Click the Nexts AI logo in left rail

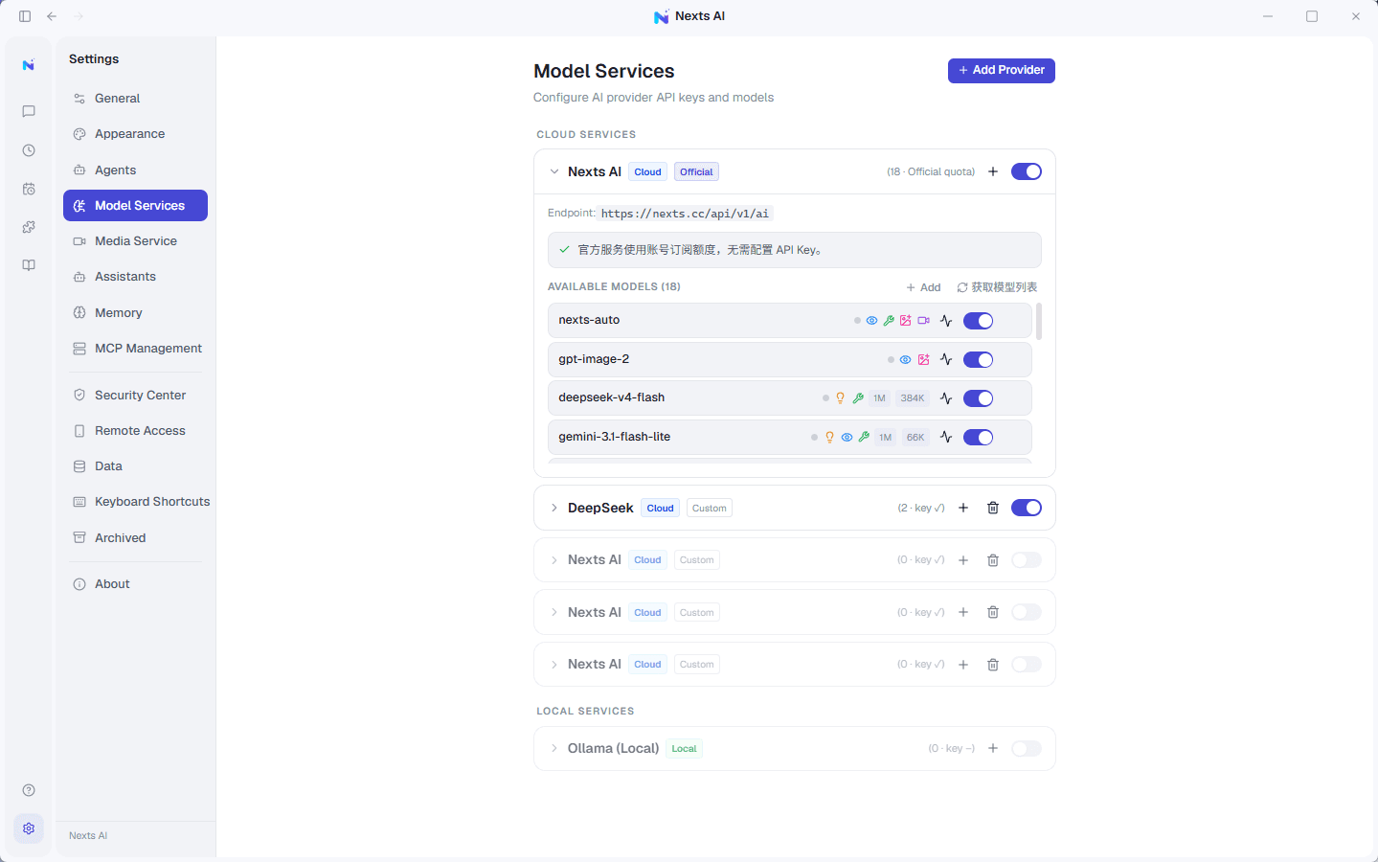29,65
